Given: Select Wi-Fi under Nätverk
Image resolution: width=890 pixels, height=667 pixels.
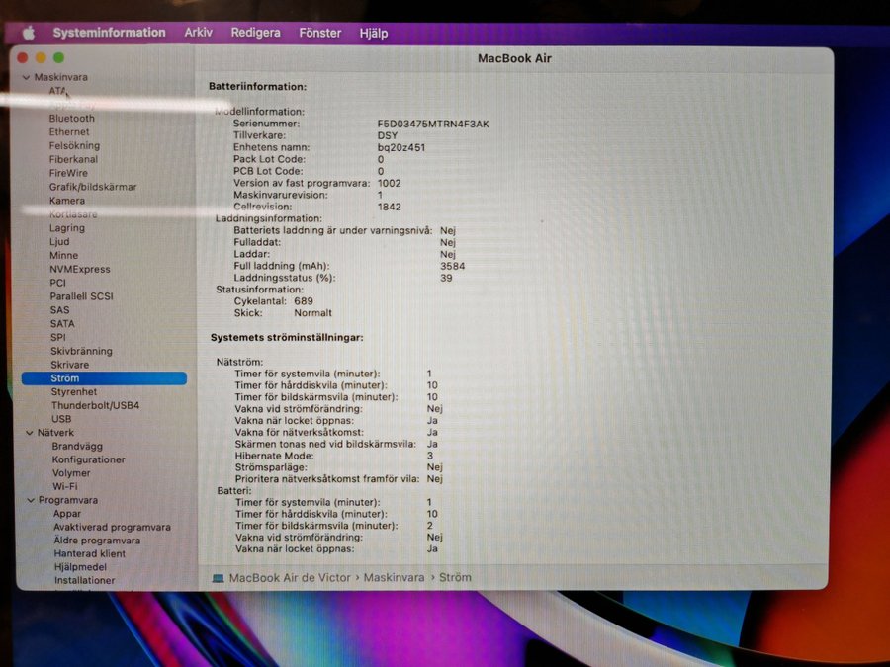Looking at the screenshot, I should pos(64,487).
